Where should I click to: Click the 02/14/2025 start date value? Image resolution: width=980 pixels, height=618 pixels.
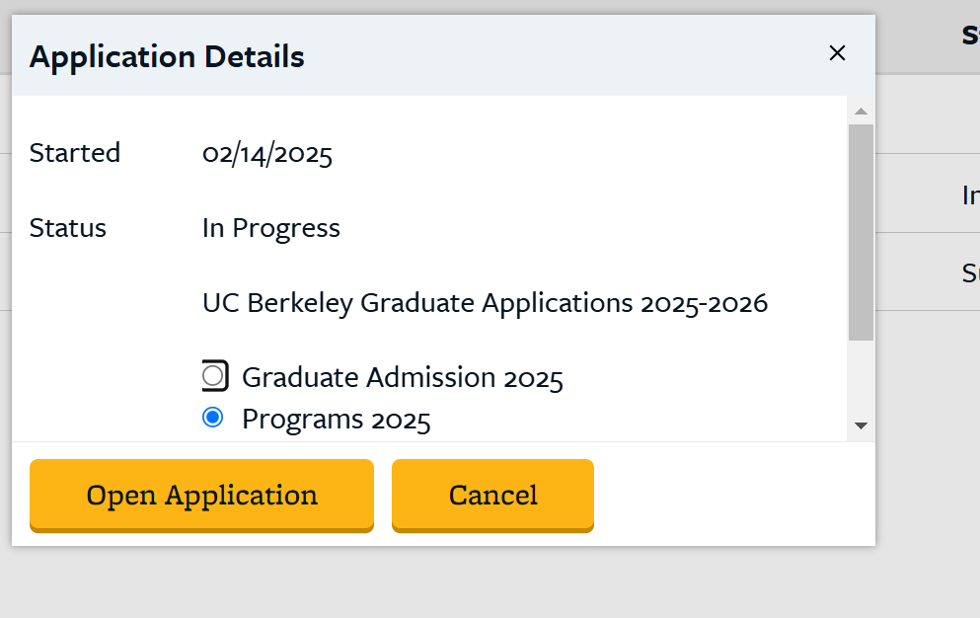(x=267, y=154)
